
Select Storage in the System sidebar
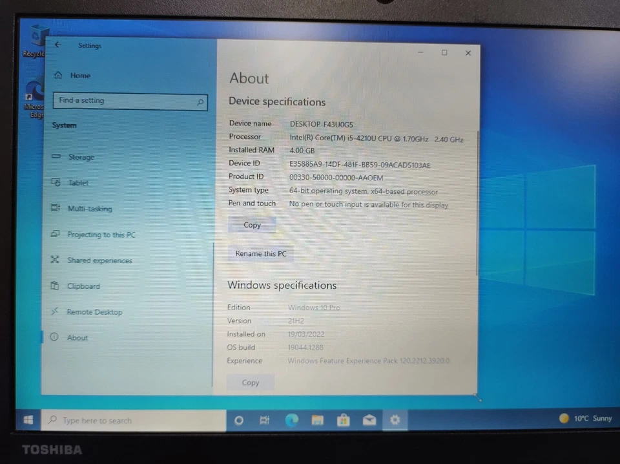pyautogui.click(x=81, y=157)
